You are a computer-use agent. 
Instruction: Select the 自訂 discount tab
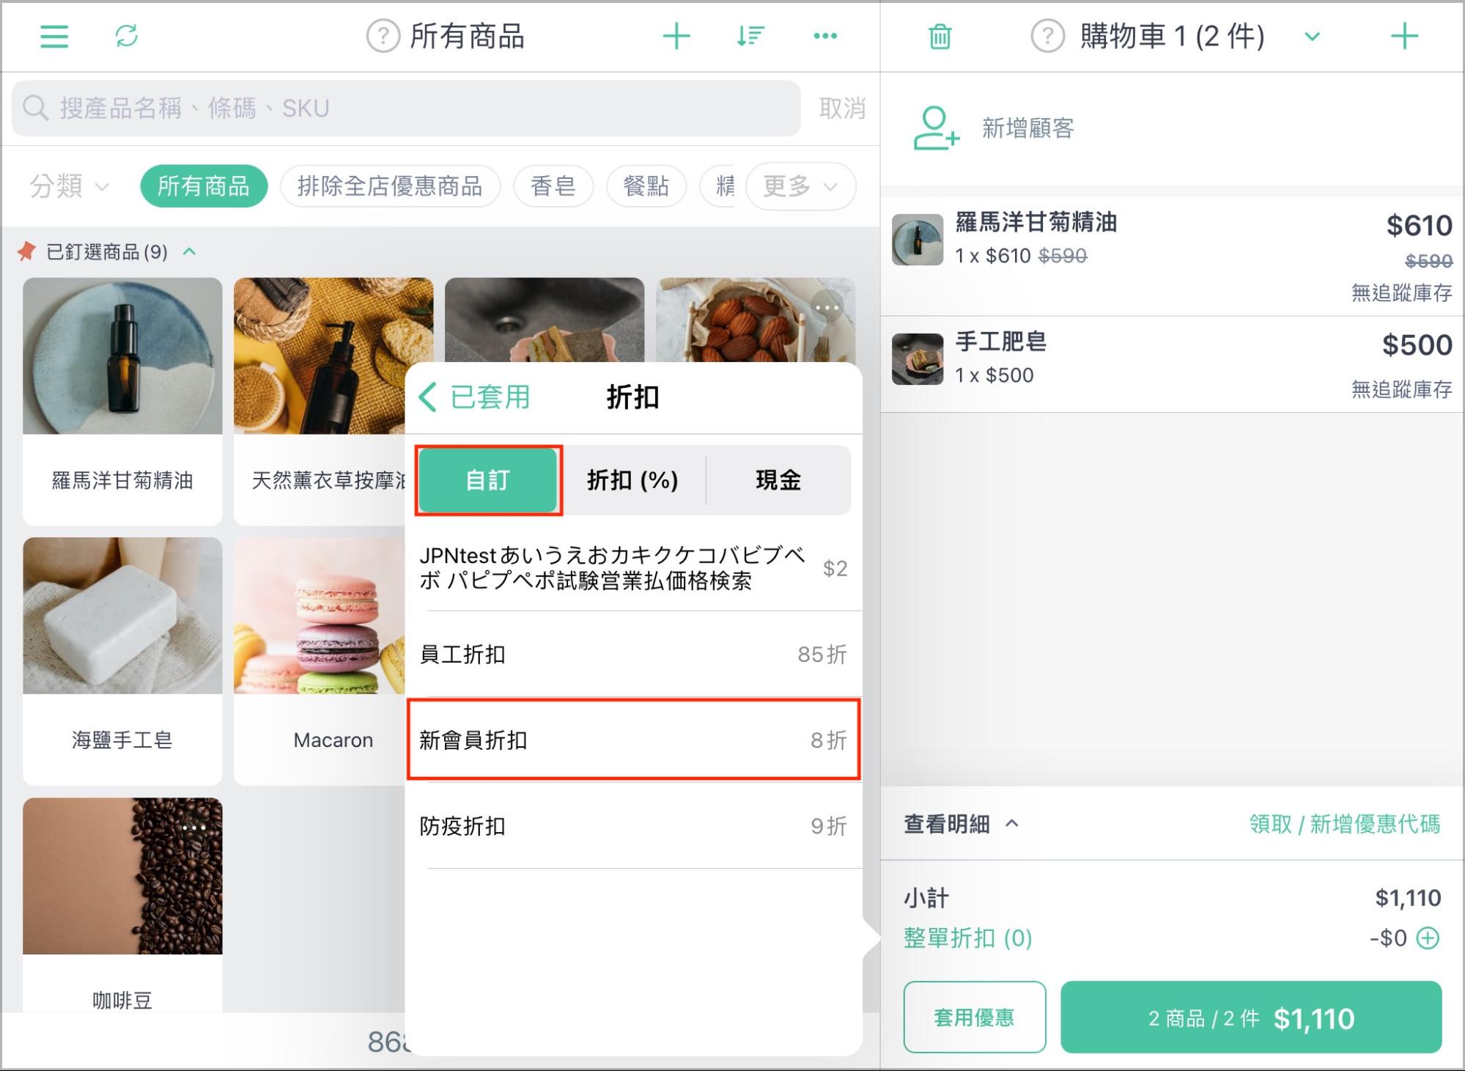pos(488,480)
